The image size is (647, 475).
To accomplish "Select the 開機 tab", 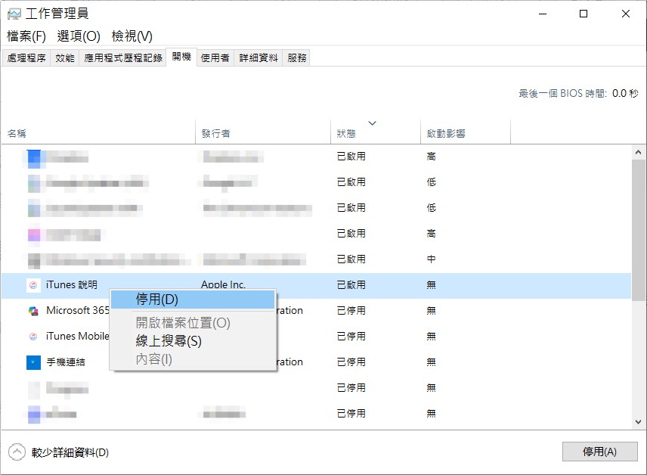I will [x=181, y=57].
